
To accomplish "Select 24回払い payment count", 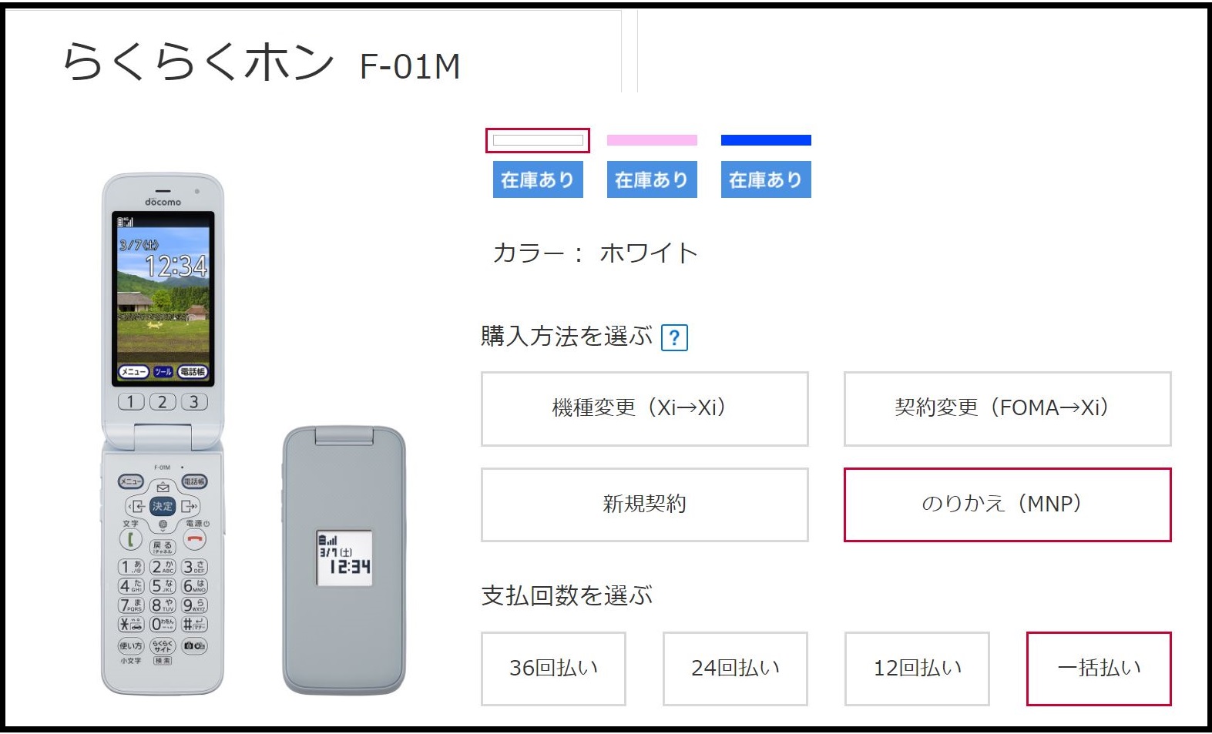I will [735, 669].
